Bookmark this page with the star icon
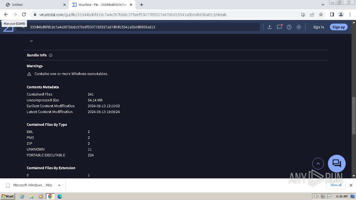The width and height of the screenshot is (356, 200). pos(321,14)
